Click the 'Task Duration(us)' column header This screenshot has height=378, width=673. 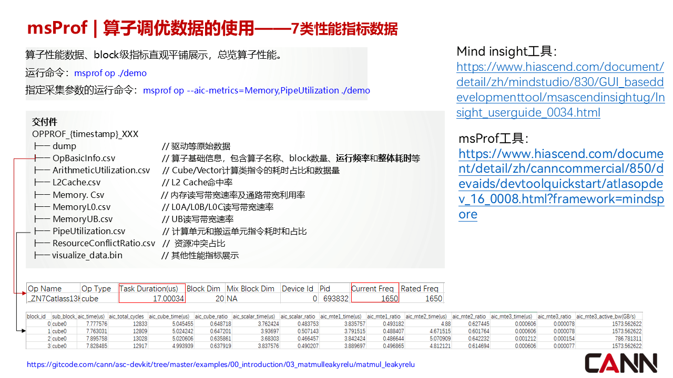click(149, 288)
